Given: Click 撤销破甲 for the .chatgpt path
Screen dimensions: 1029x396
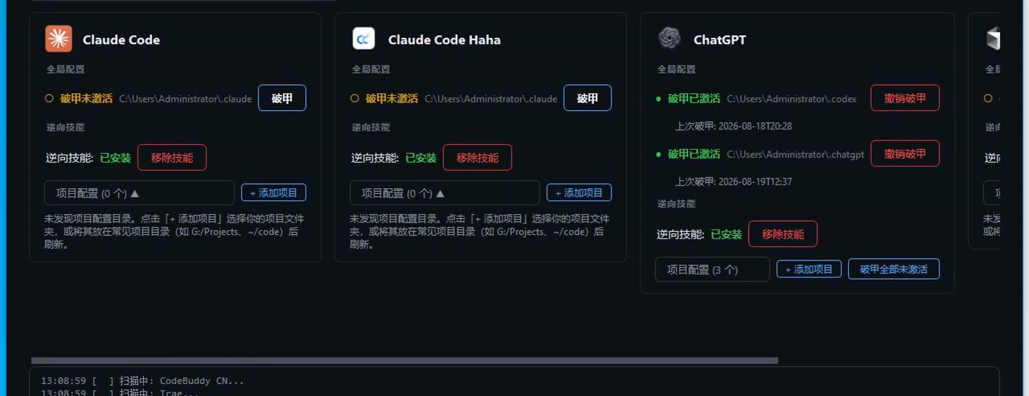Looking at the screenshot, I should coord(905,154).
